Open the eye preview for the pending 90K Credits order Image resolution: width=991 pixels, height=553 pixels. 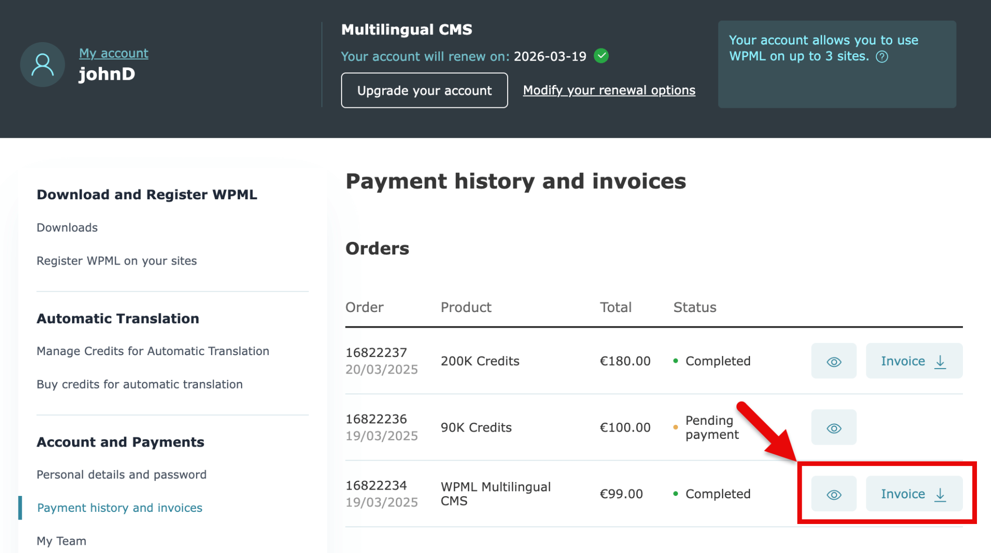[x=833, y=427]
